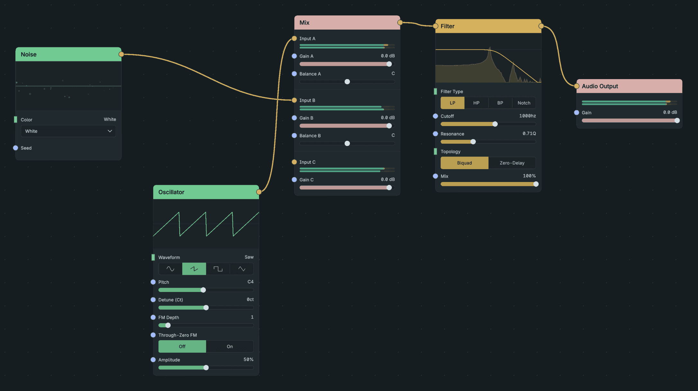Select the triangle waveform icon
Image resolution: width=698 pixels, height=391 pixels.
pyautogui.click(x=242, y=269)
